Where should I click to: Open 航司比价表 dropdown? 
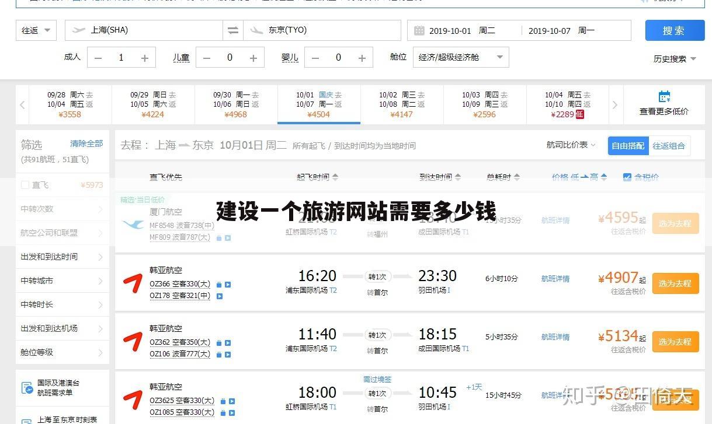pyautogui.click(x=571, y=145)
